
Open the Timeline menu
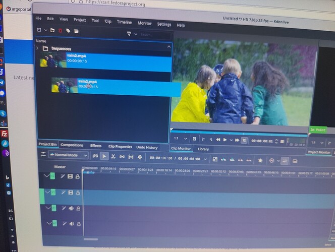pyautogui.click(x=124, y=22)
